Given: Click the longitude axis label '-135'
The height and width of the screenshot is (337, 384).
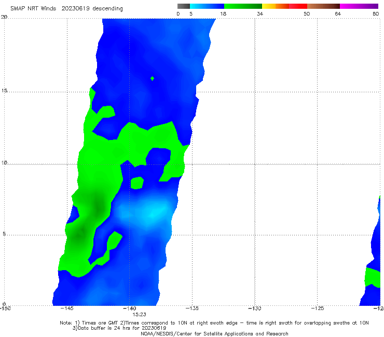Looking at the screenshot, I should 192,308.
